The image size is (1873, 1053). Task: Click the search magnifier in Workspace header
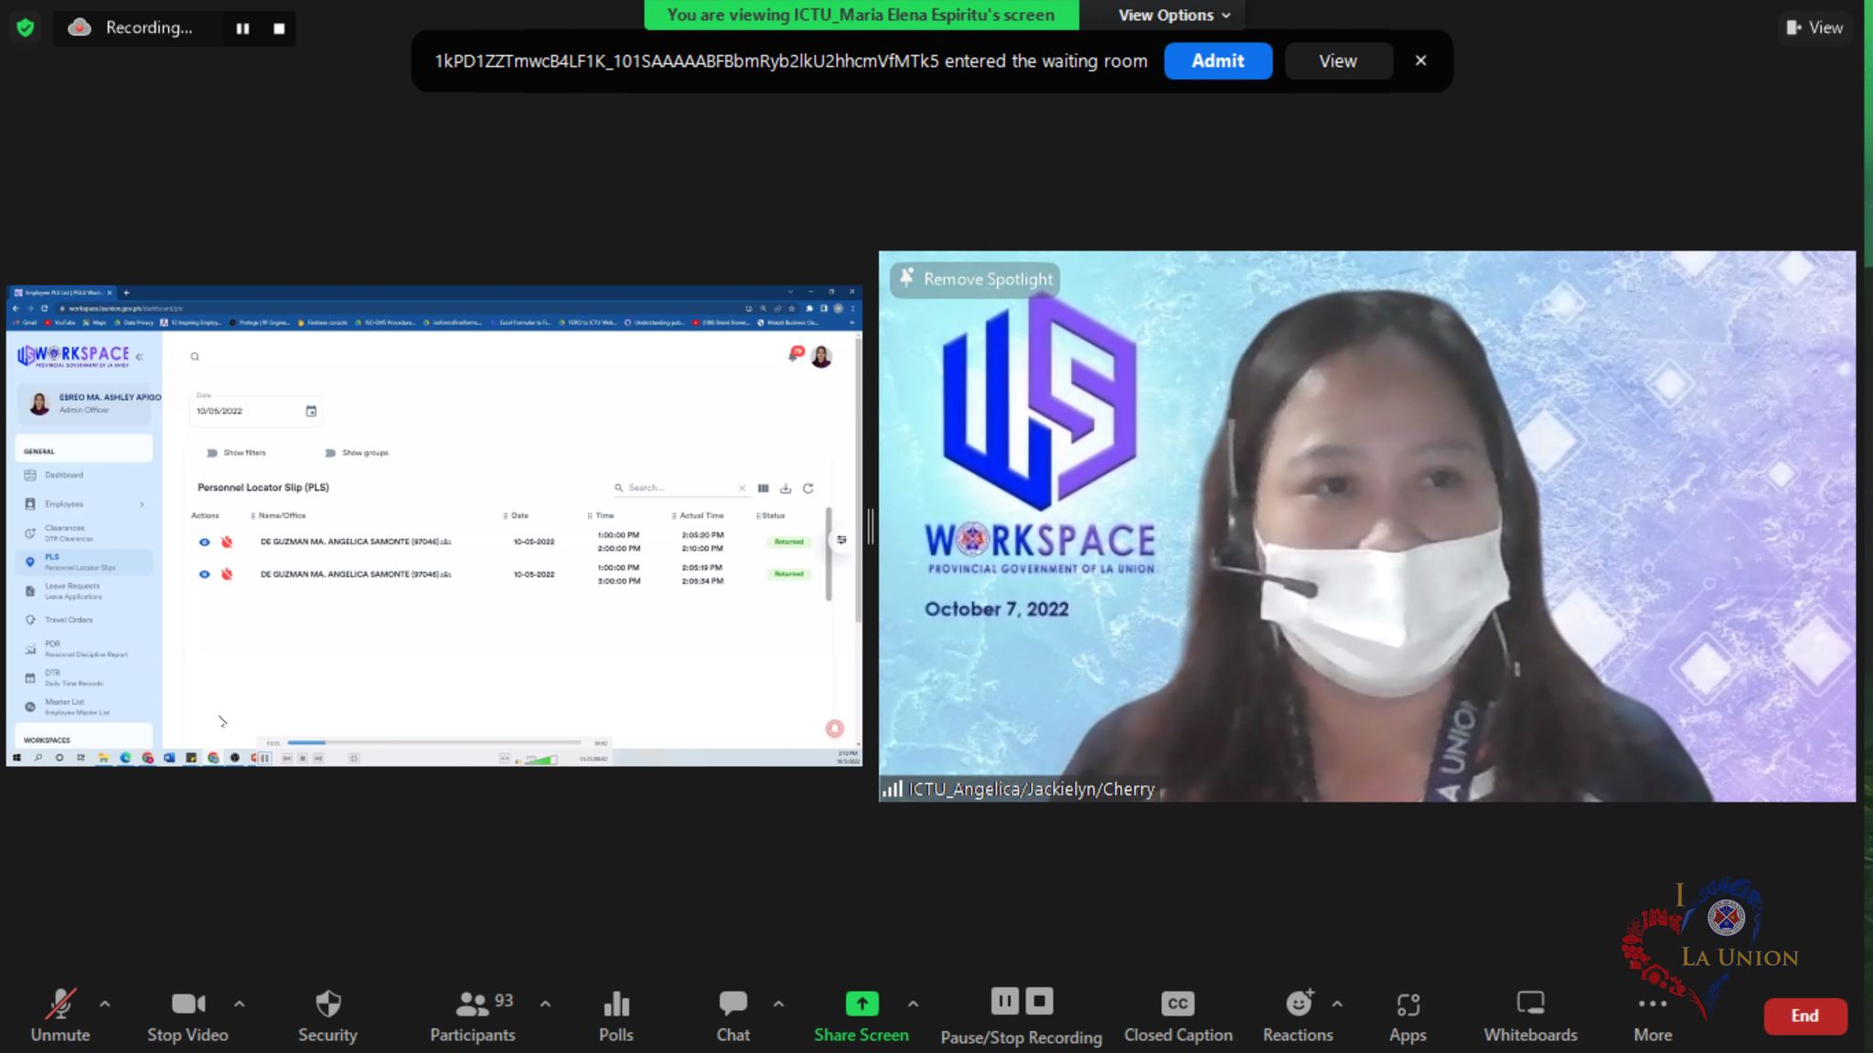tap(195, 356)
